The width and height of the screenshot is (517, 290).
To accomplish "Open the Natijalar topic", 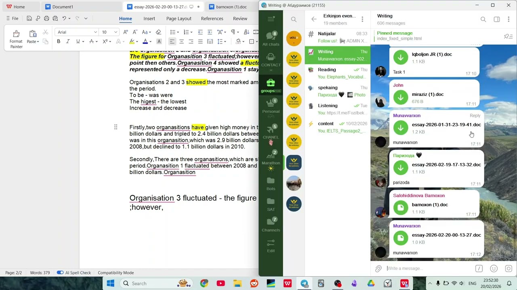I will 337,37.
